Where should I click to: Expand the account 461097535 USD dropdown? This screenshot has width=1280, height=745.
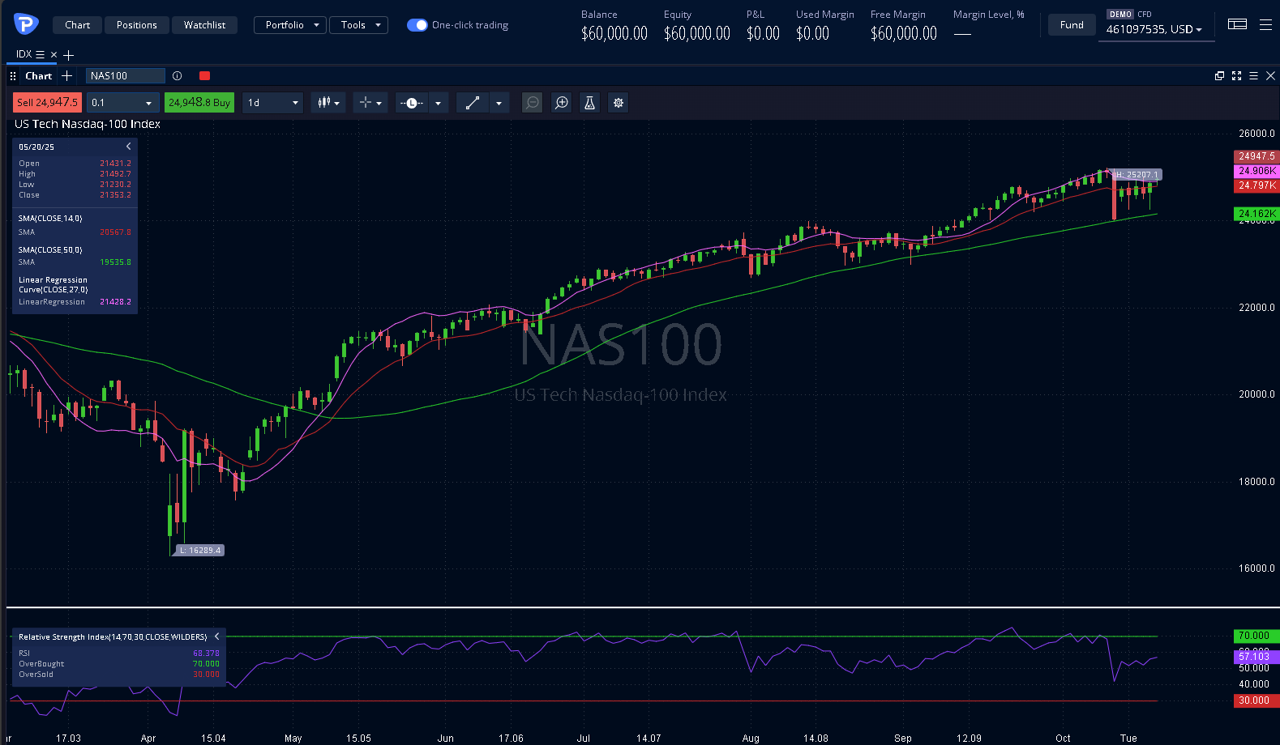tap(1155, 30)
